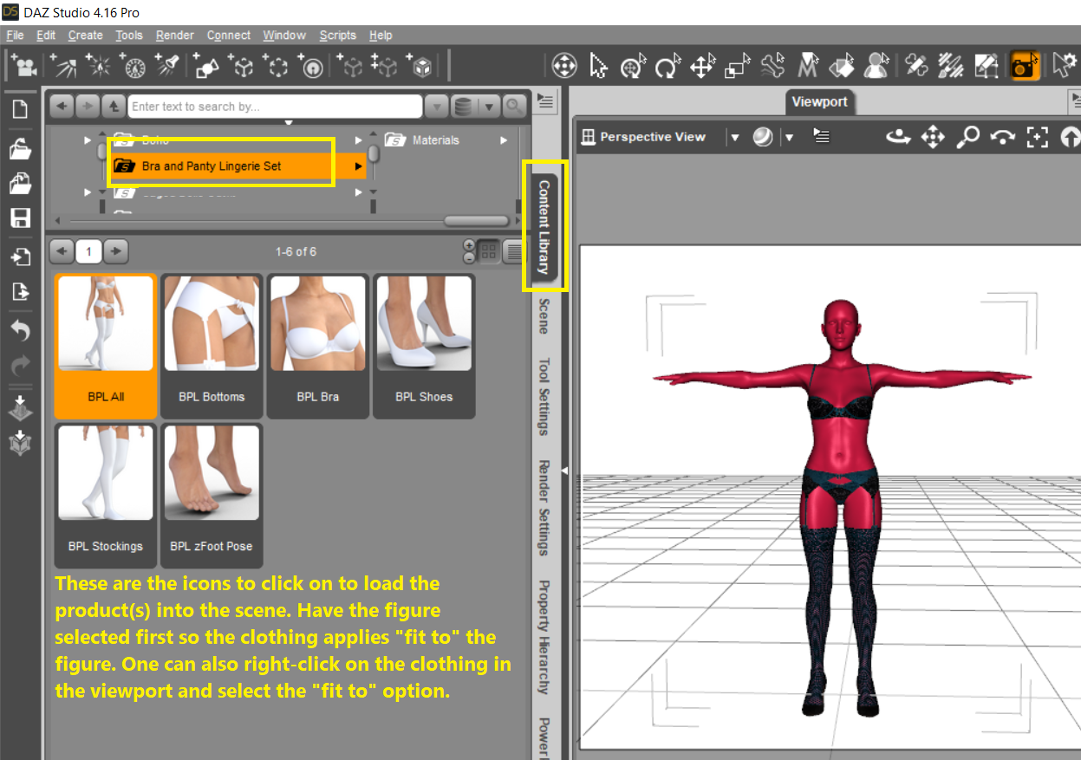Click the Create New Camera icon
Screen dimensions: 1081x760
coord(24,66)
